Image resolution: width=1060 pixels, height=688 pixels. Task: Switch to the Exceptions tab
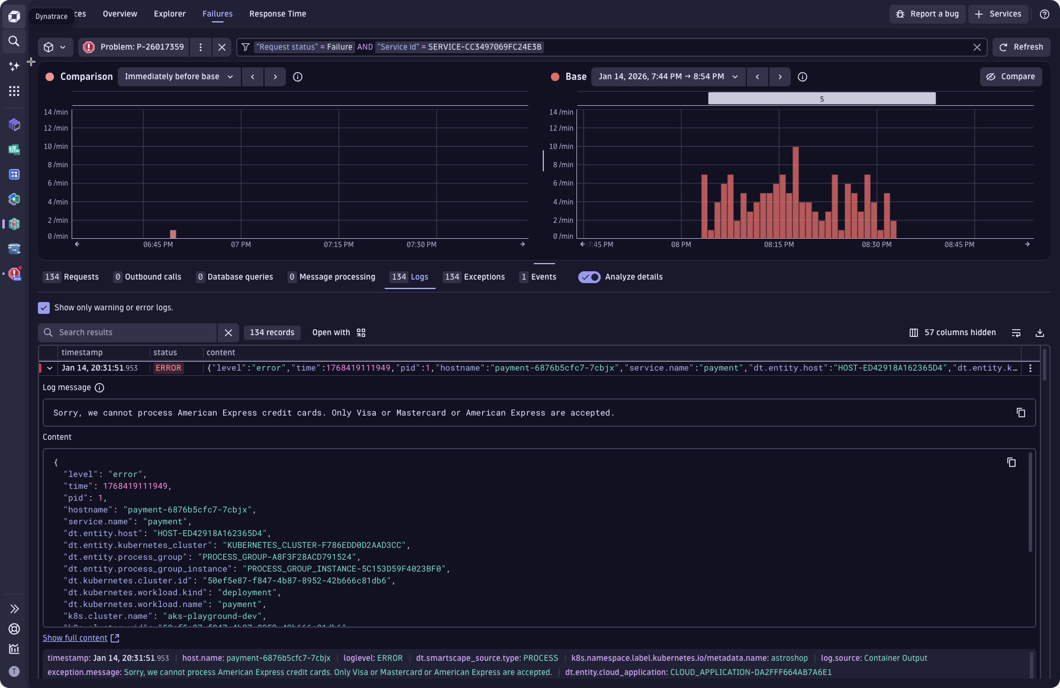pyautogui.click(x=474, y=277)
